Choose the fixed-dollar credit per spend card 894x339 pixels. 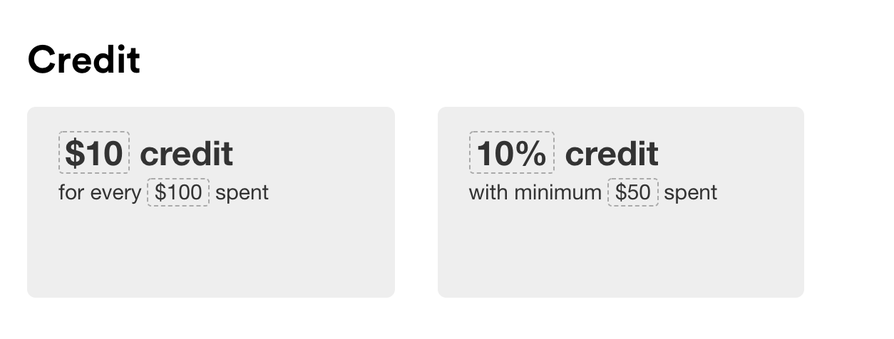click(x=211, y=202)
